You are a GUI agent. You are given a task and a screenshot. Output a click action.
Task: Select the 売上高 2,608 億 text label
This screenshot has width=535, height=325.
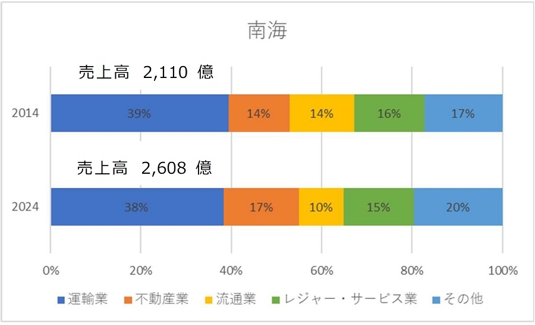tap(145, 168)
